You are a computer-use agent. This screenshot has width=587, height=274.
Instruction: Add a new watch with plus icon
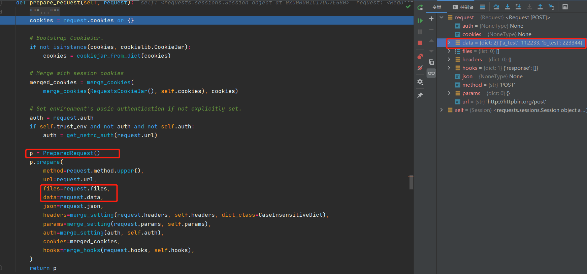[x=431, y=19]
